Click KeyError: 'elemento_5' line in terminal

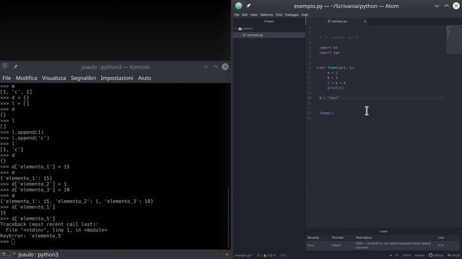[x=32, y=236]
